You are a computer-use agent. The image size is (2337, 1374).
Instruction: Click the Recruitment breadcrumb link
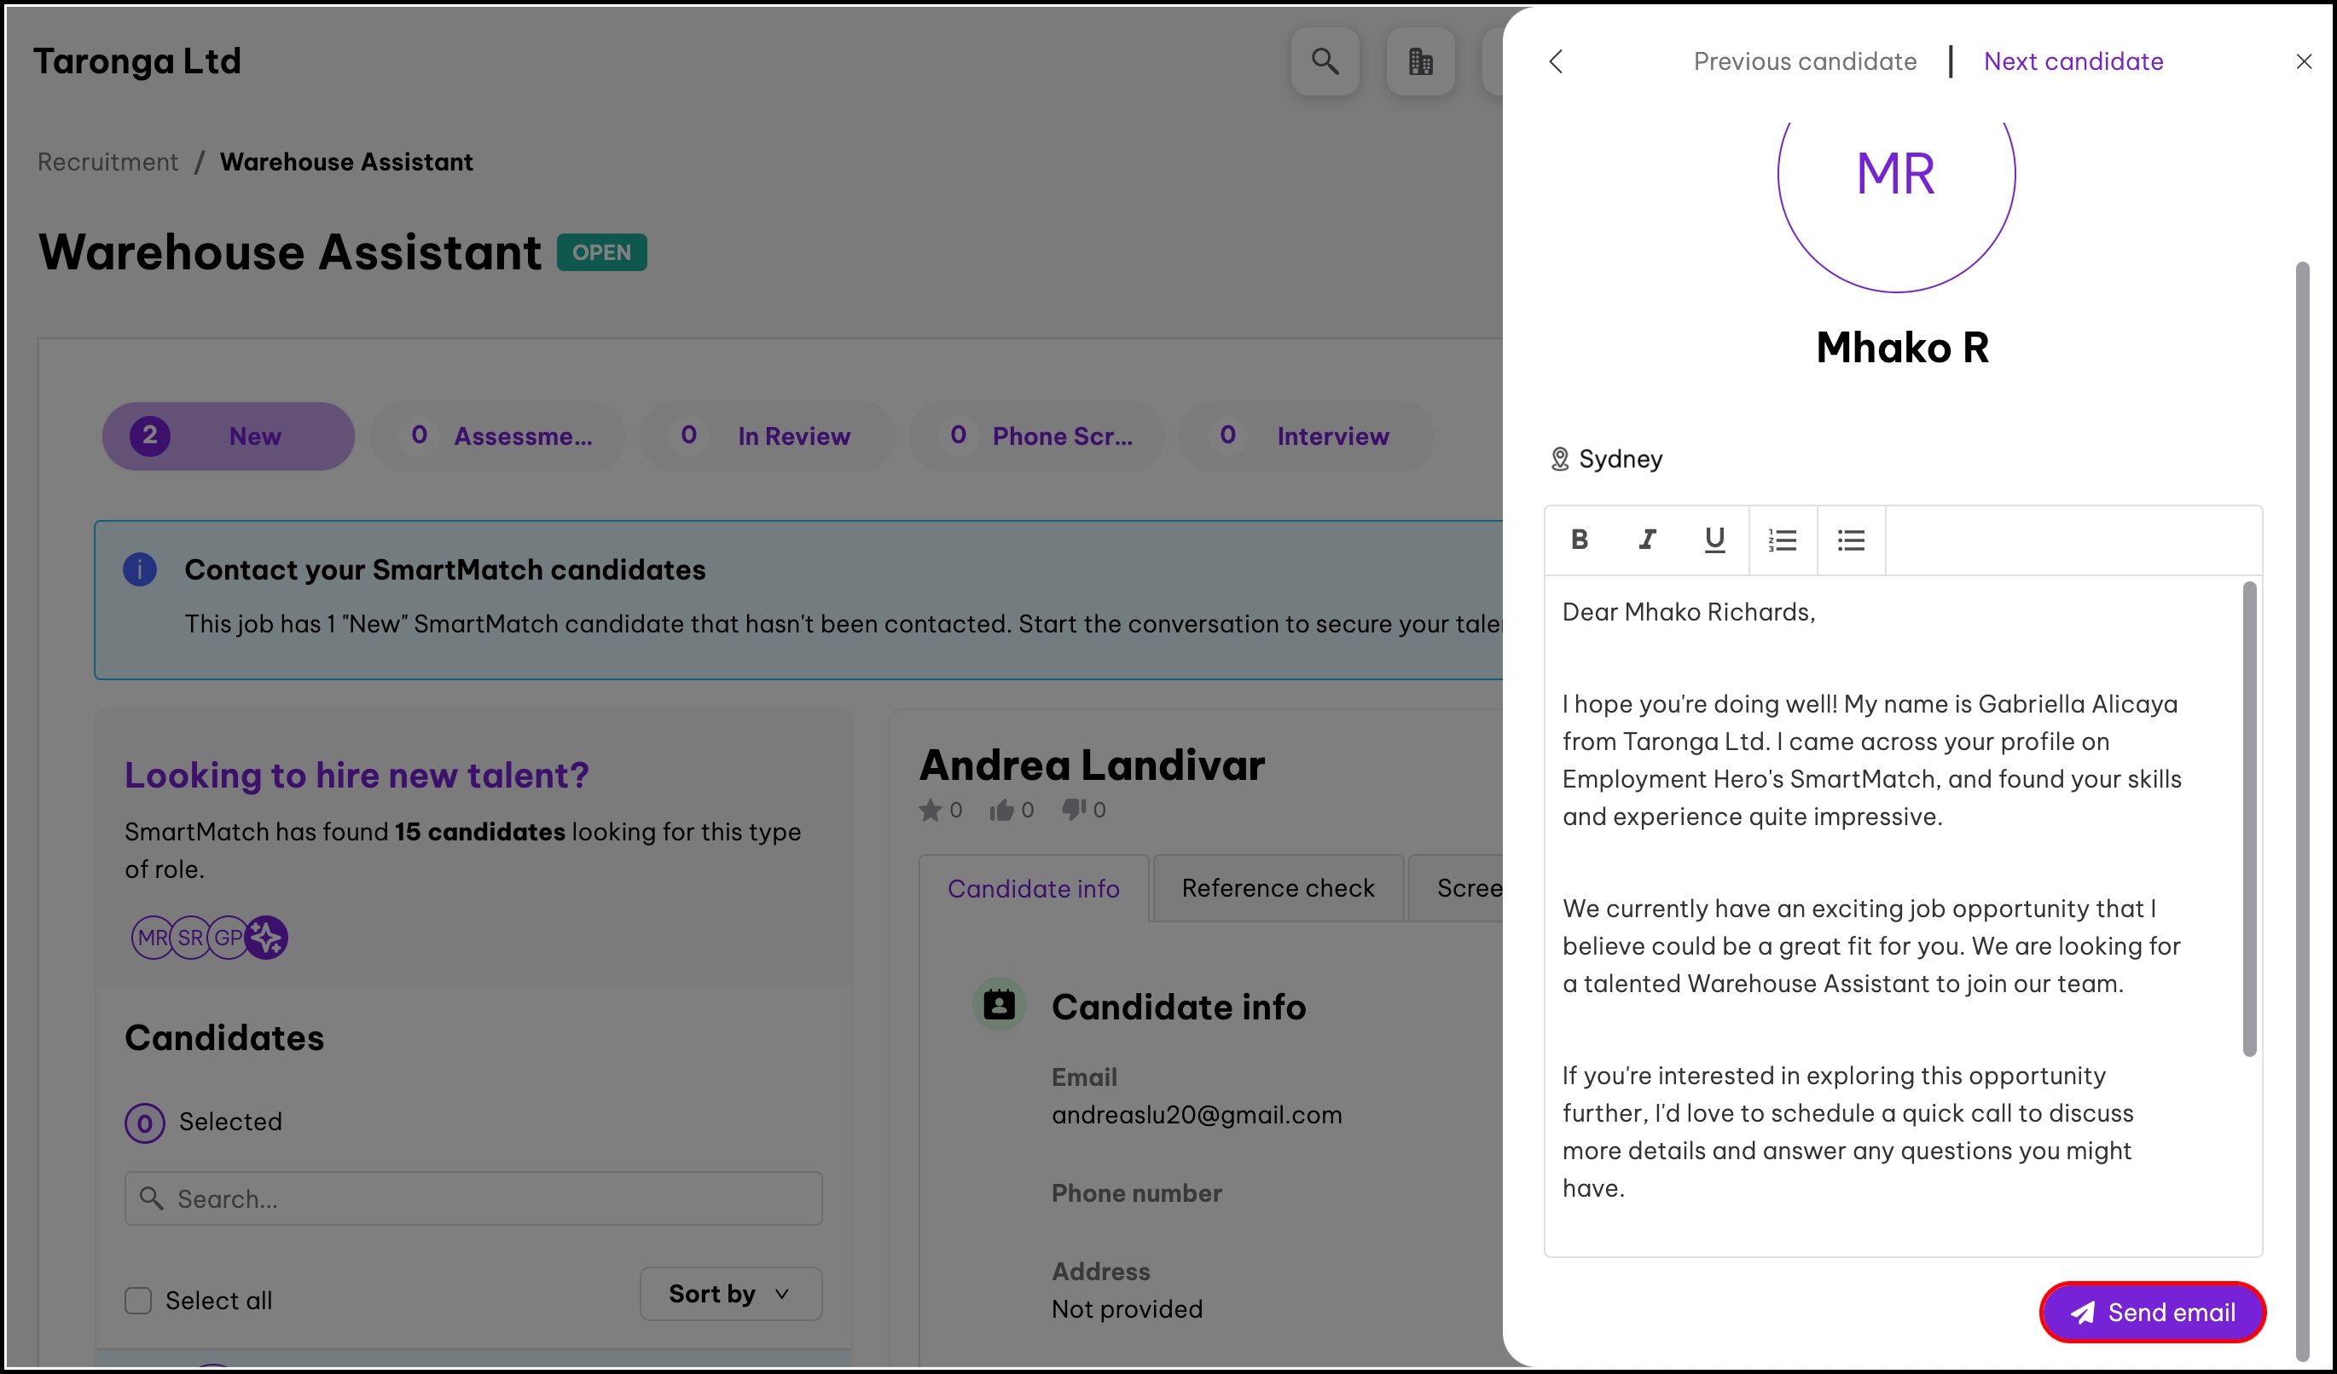[107, 162]
